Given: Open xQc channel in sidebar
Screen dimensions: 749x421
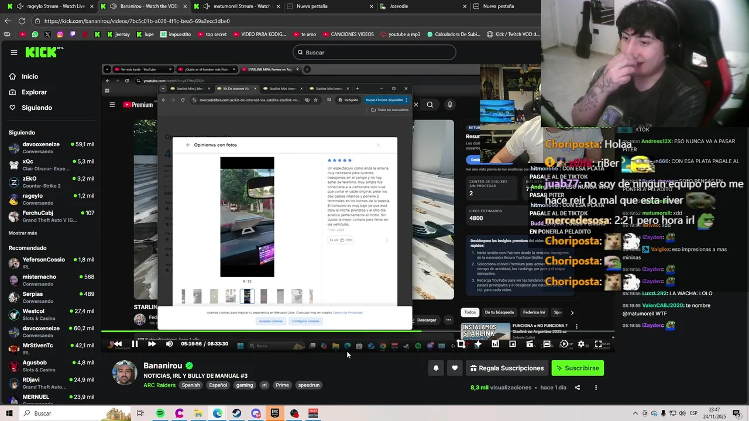Looking at the screenshot, I should coord(51,165).
